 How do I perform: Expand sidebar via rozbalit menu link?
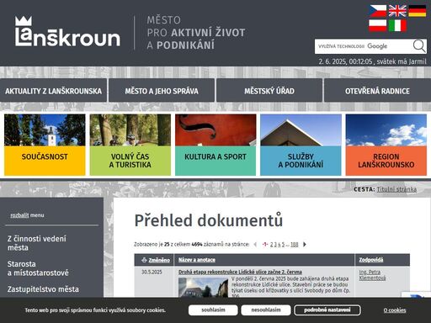click(x=19, y=215)
